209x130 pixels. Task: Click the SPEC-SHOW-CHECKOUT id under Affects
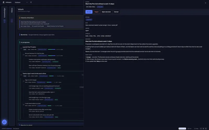pyautogui.click(x=104, y=36)
